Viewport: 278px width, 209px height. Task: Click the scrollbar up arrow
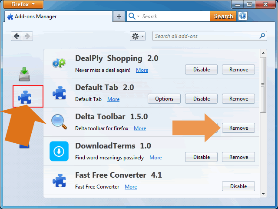pyautogui.click(x=263, y=53)
